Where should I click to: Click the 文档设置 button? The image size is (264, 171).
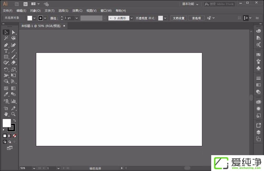179,18
